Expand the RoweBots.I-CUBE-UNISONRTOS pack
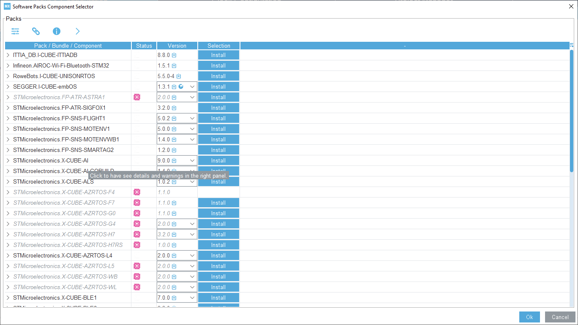The height and width of the screenshot is (325, 578). [8, 76]
